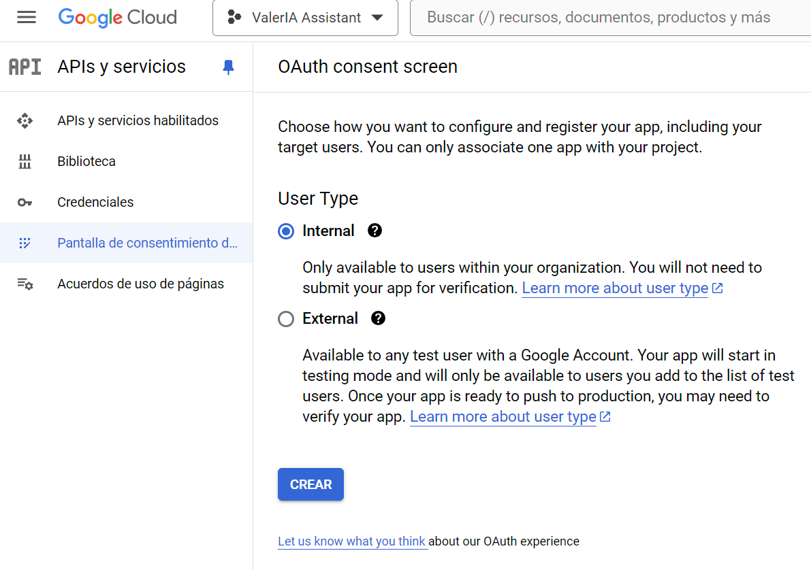Screen dimensions: 811x570
Task: Click the User Type heading
Action: click(x=318, y=199)
